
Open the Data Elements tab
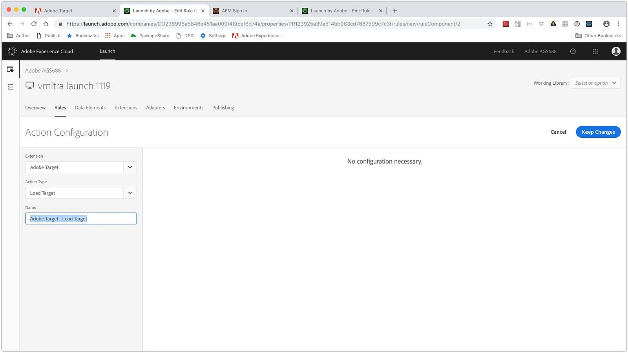click(x=90, y=107)
